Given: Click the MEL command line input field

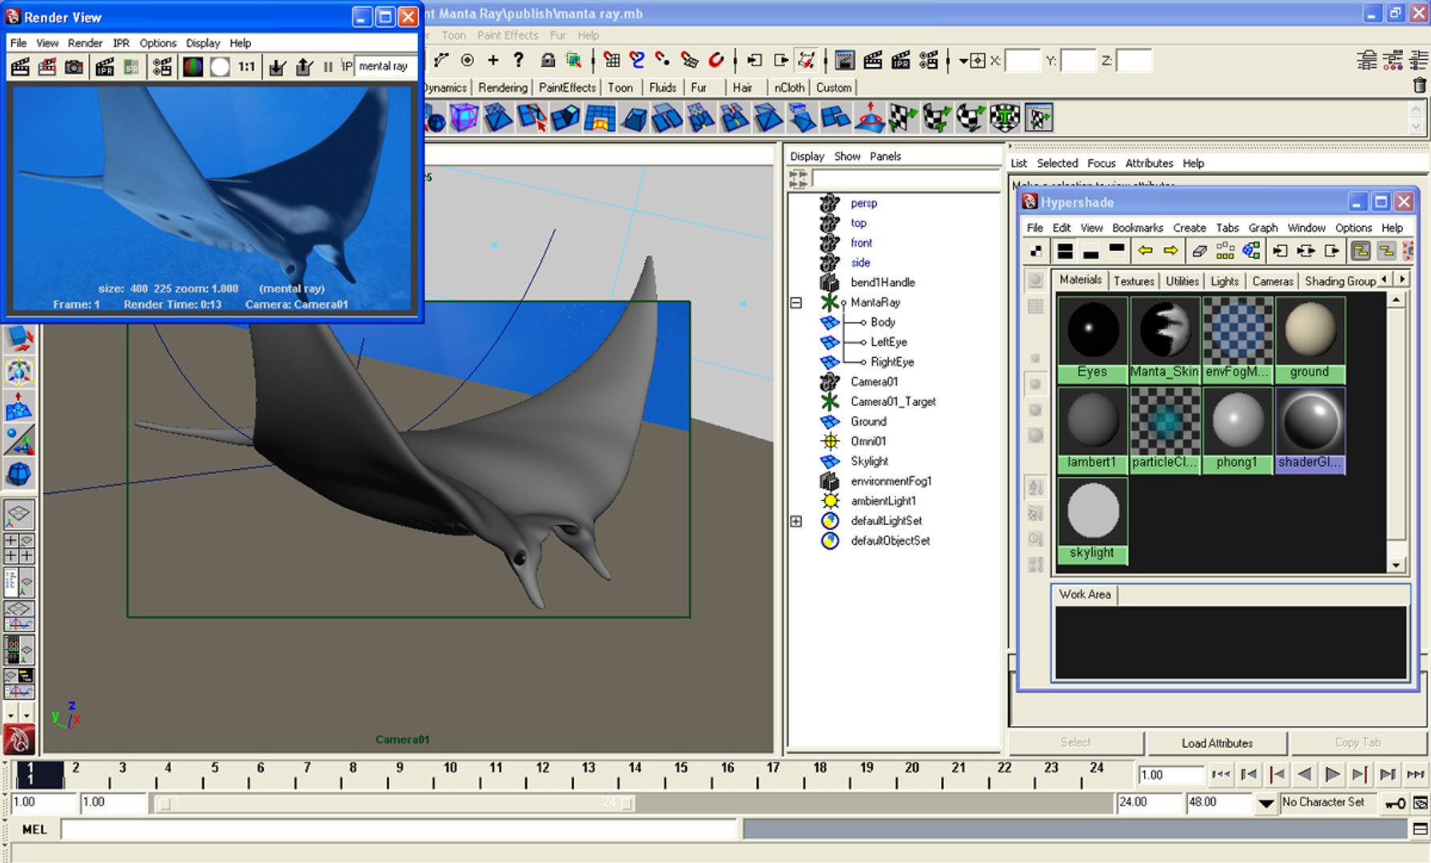Looking at the screenshot, I should point(400,829).
